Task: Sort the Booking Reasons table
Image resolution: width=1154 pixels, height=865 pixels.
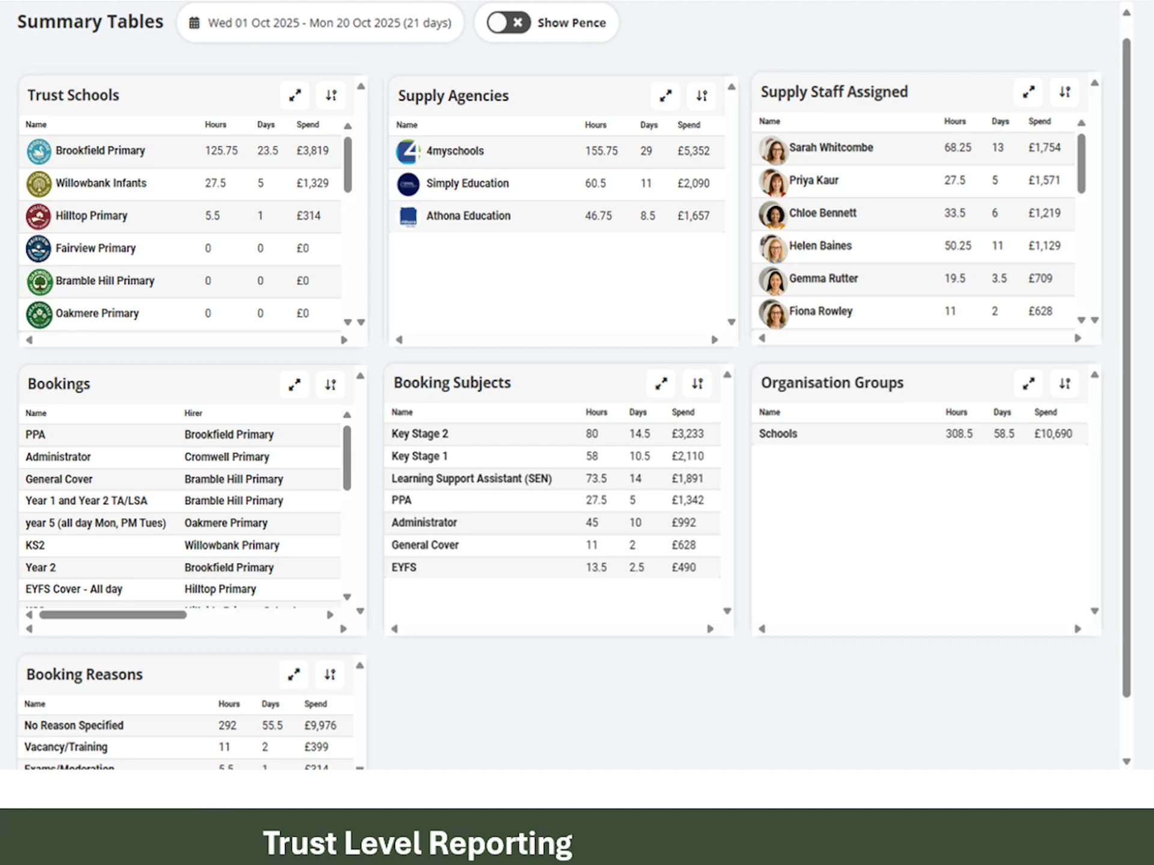Action: (x=330, y=675)
